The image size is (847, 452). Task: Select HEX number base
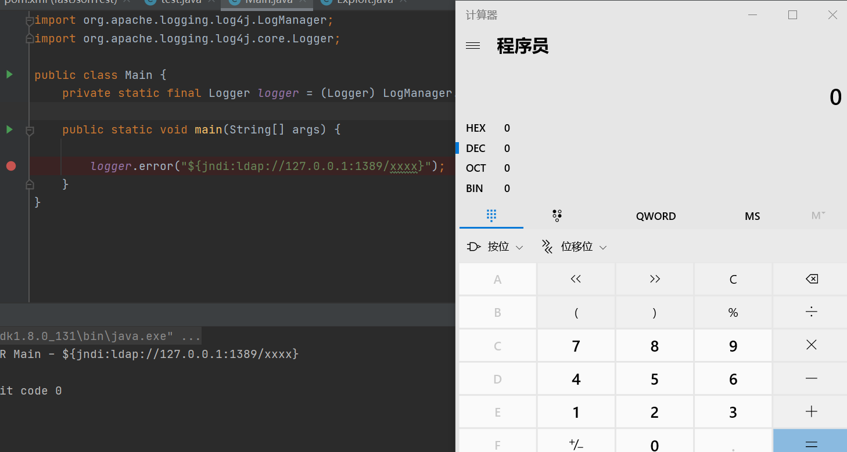coord(476,128)
